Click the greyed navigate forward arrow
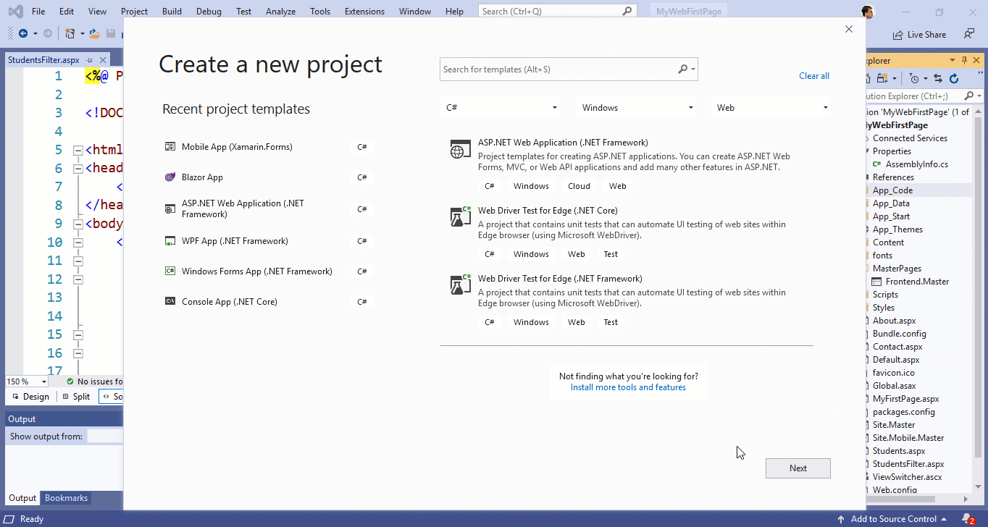Image resolution: width=988 pixels, height=527 pixels. click(x=48, y=33)
